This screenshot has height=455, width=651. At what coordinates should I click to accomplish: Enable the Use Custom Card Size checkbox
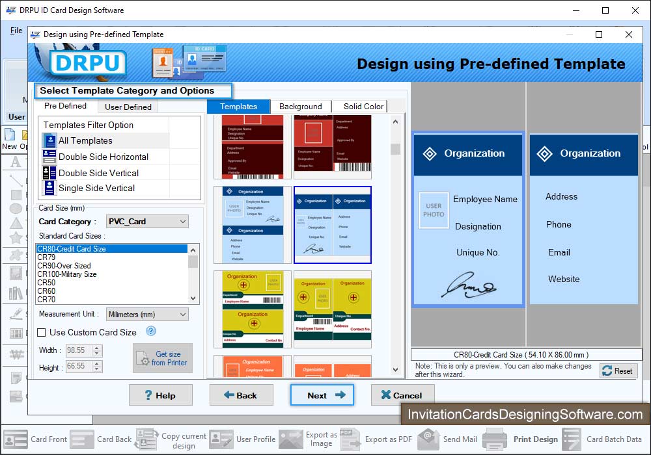click(42, 332)
